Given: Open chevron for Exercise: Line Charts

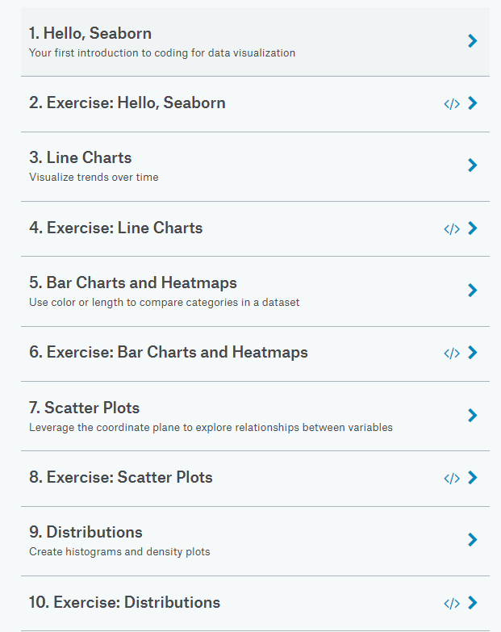Looking at the screenshot, I should coord(473,228).
